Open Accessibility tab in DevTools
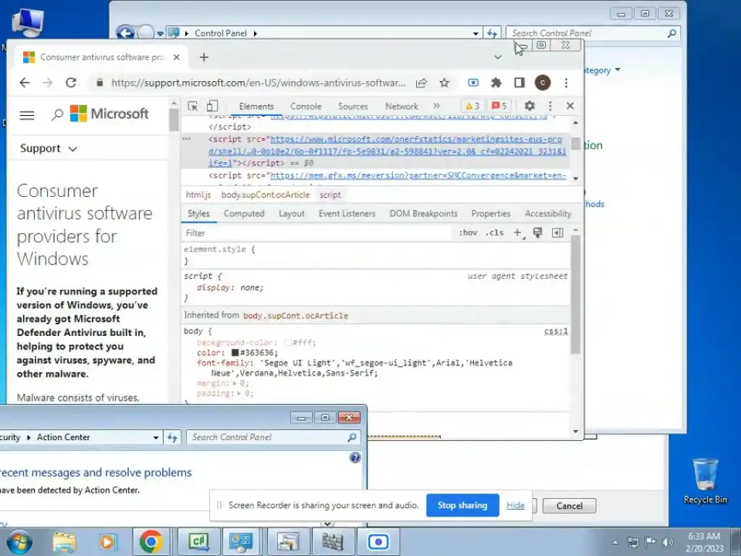The height and width of the screenshot is (556, 741). pos(548,214)
